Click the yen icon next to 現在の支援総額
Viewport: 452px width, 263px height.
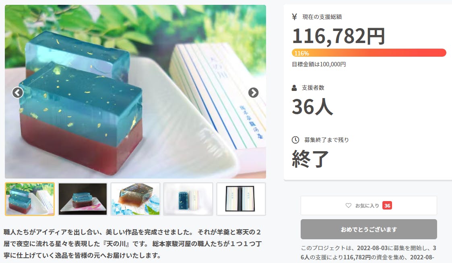tap(294, 17)
